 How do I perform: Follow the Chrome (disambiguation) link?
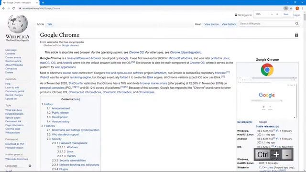pyautogui.click(x=186, y=52)
